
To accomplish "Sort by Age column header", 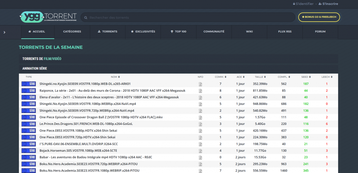I will pos(240,77).
